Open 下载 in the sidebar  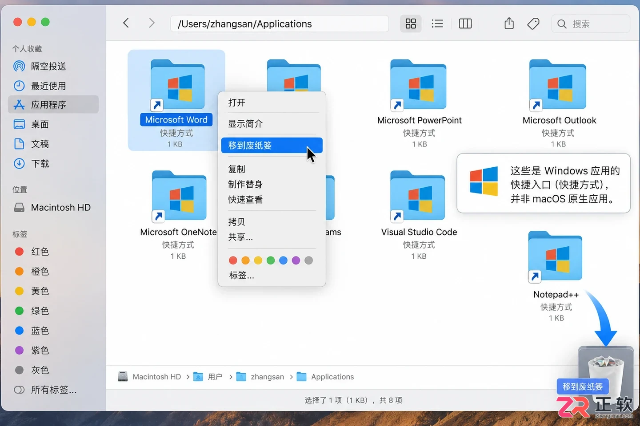53,164
